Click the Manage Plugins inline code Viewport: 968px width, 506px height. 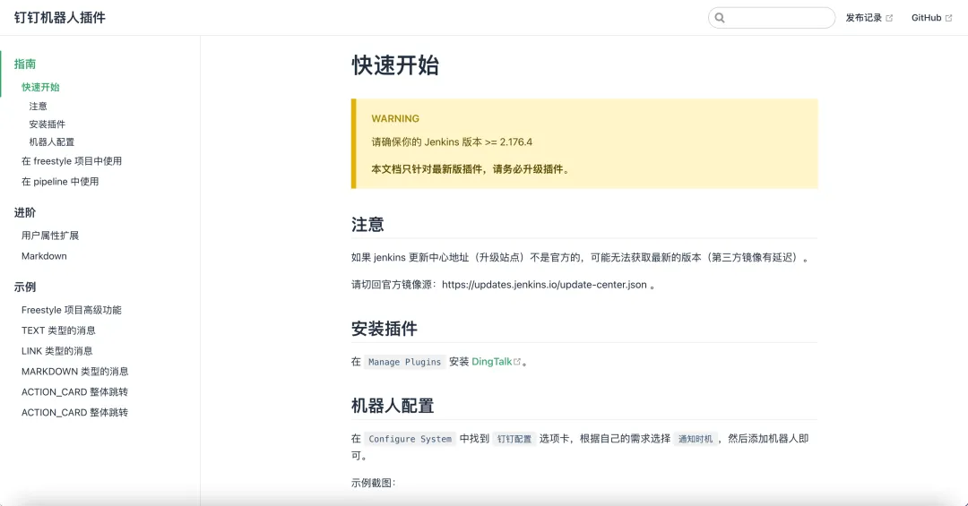(x=404, y=362)
